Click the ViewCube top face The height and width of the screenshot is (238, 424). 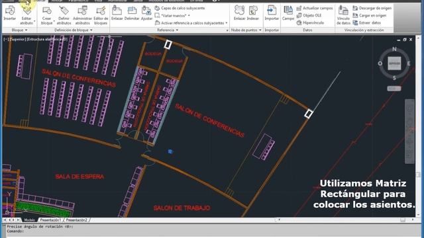(x=394, y=63)
